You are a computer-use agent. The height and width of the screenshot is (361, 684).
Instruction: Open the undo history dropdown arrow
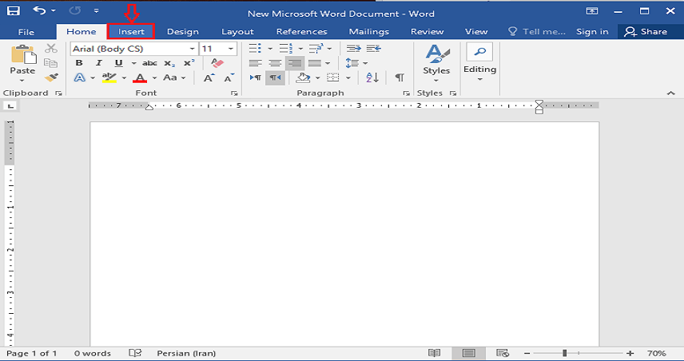[54, 11]
